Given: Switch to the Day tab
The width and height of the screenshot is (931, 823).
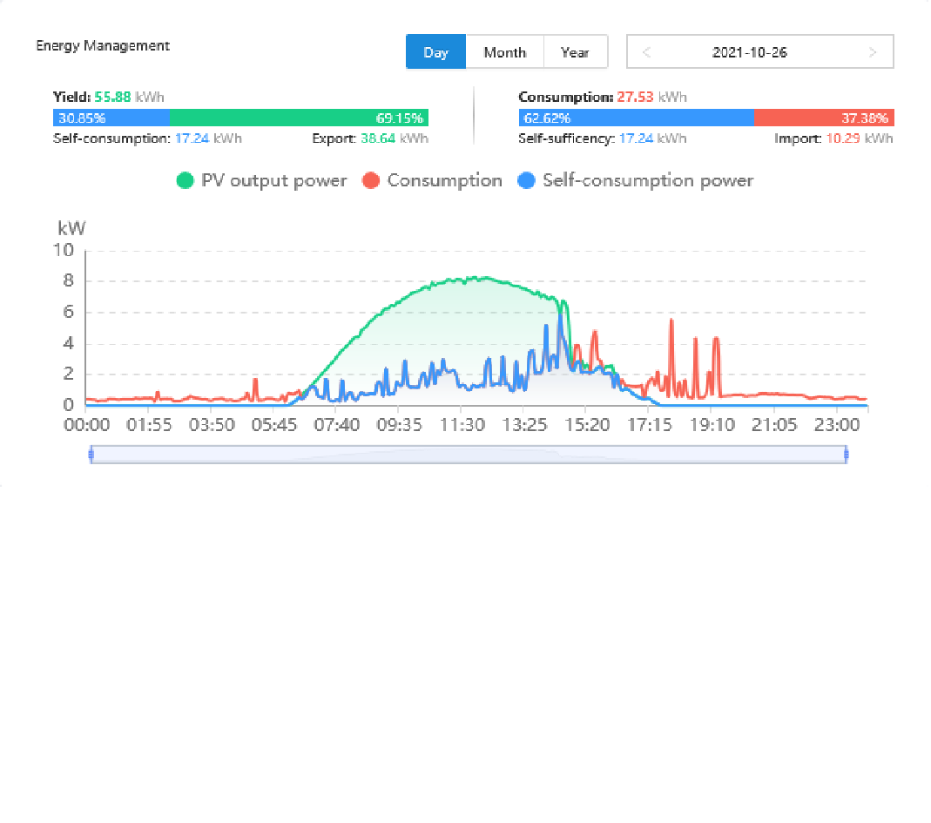Looking at the screenshot, I should pyautogui.click(x=435, y=52).
